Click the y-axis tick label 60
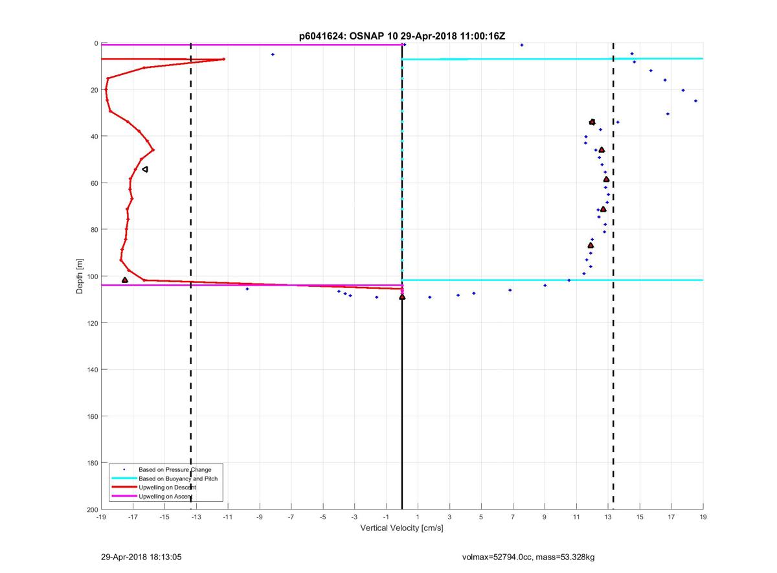Screen dimensions: 777x573 click(94, 183)
